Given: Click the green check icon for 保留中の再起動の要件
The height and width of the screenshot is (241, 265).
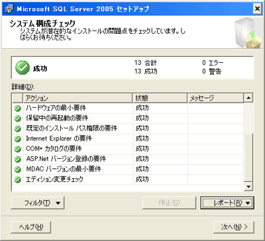Looking at the screenshot, I should (x=17, y=119).
